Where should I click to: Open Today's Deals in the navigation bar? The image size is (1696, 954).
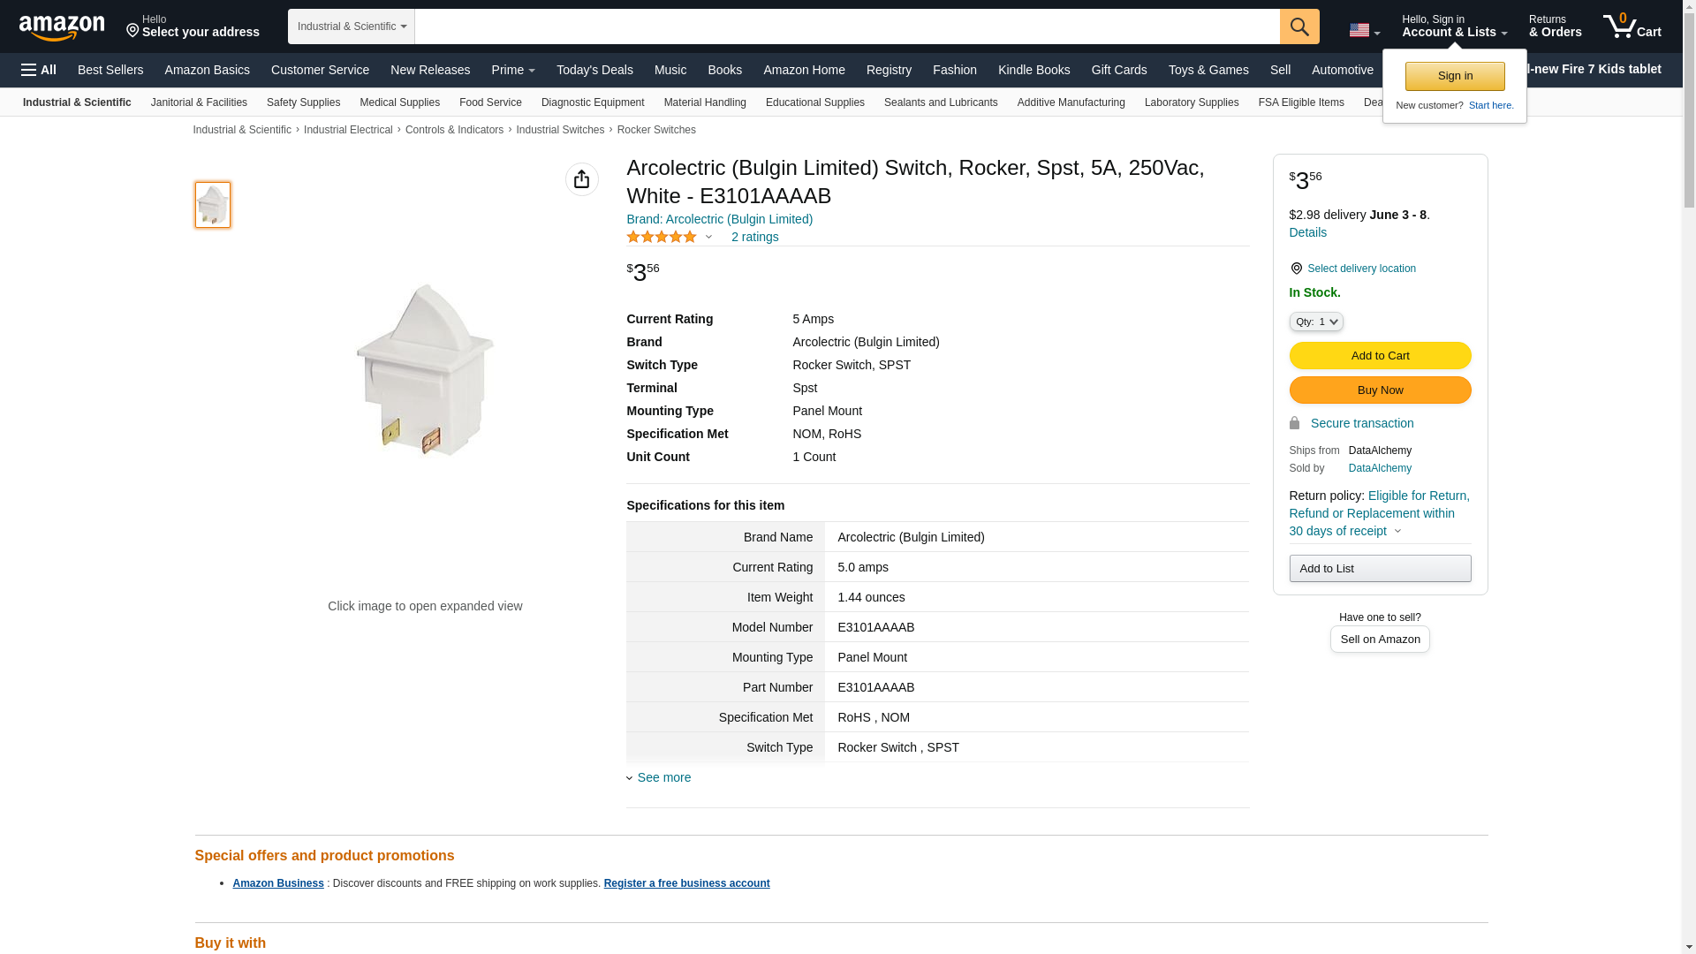click(x=594, y=70)
